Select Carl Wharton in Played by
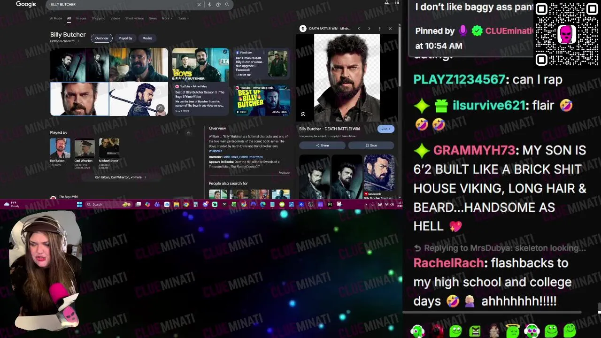The height and width of the screenshot is (338, 601). click(85, 154)
